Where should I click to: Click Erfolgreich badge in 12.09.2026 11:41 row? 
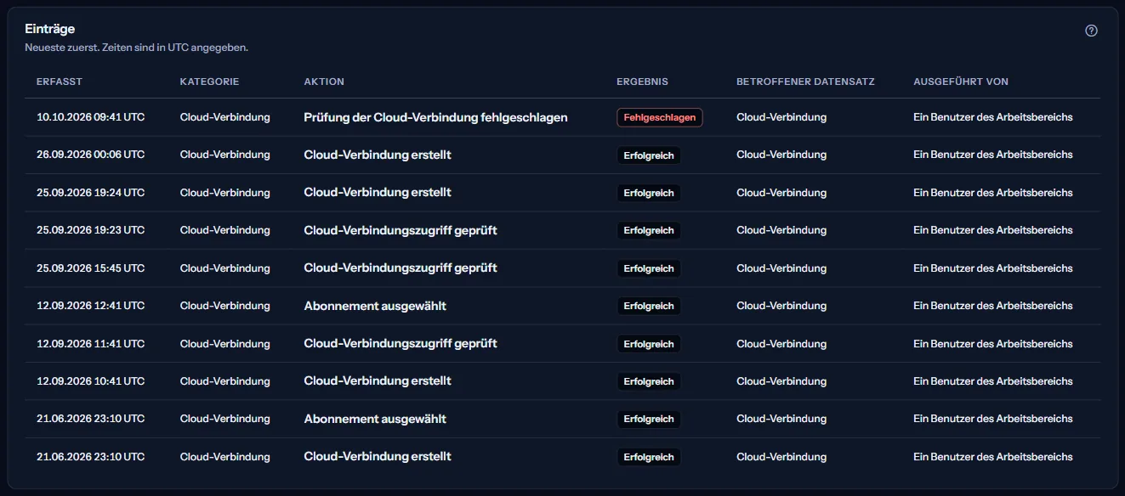point(649,344)
